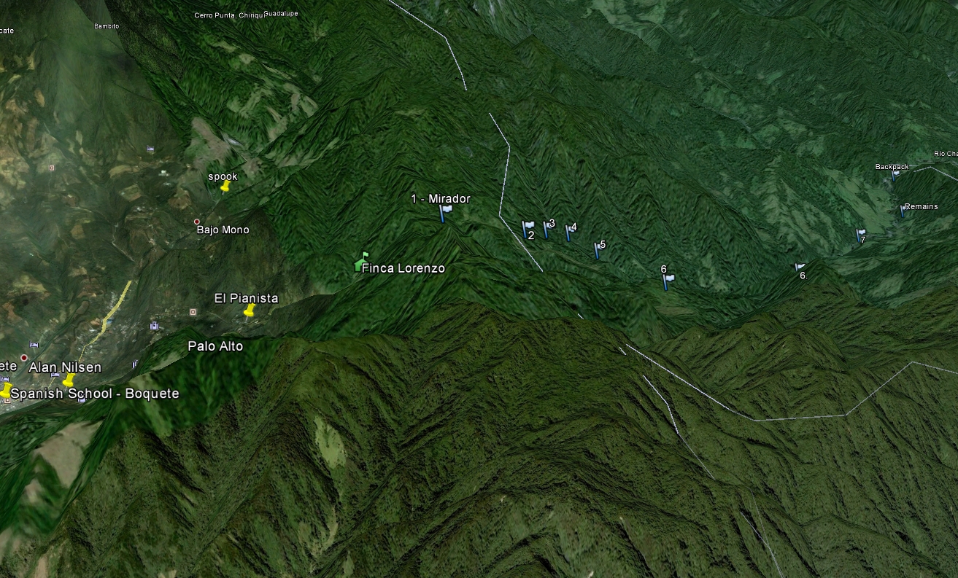Screen dimensions: 958x578
Task: Click the green Finca Lorenzo house marker
Action: point(360,262)
